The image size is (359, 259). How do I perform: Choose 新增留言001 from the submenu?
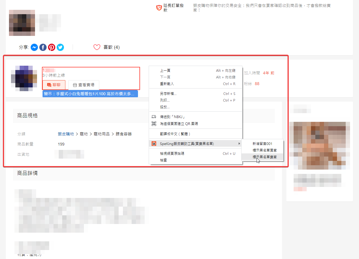pyautogui.click(x=262, y=144)
